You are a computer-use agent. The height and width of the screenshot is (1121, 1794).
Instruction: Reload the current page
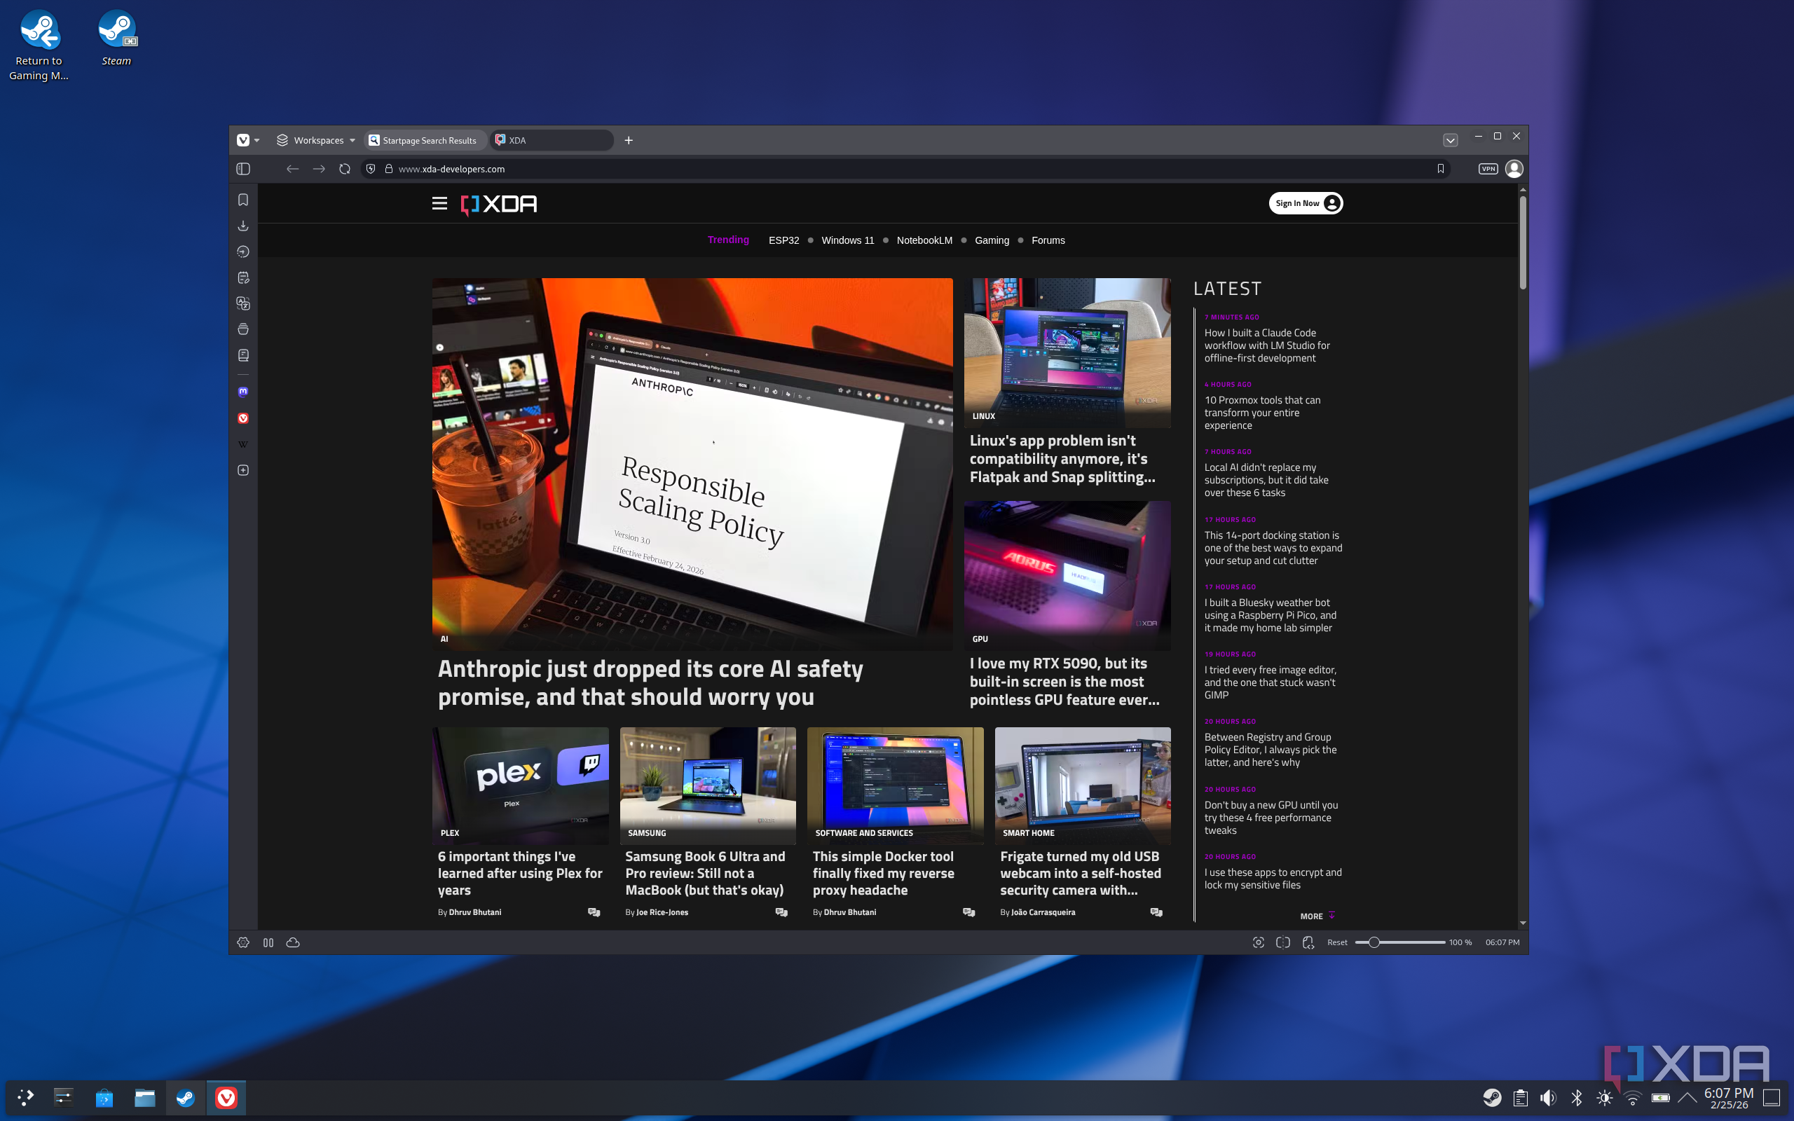coord(345,169)
